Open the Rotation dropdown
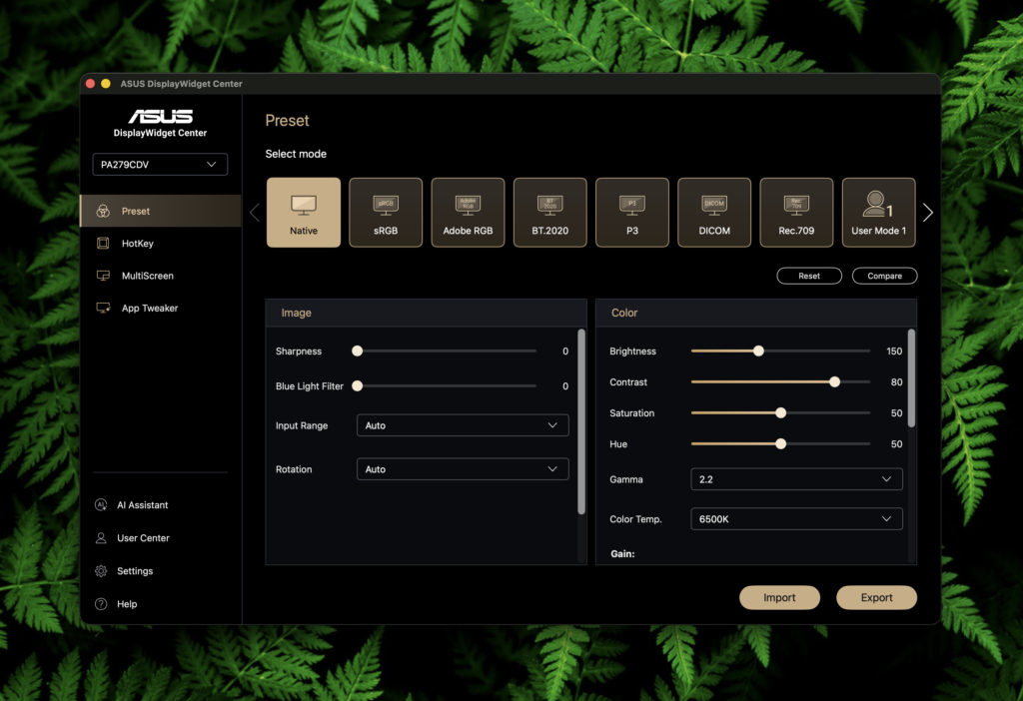This screenshot has width=1023, height=701. click(x=463, y=469)
